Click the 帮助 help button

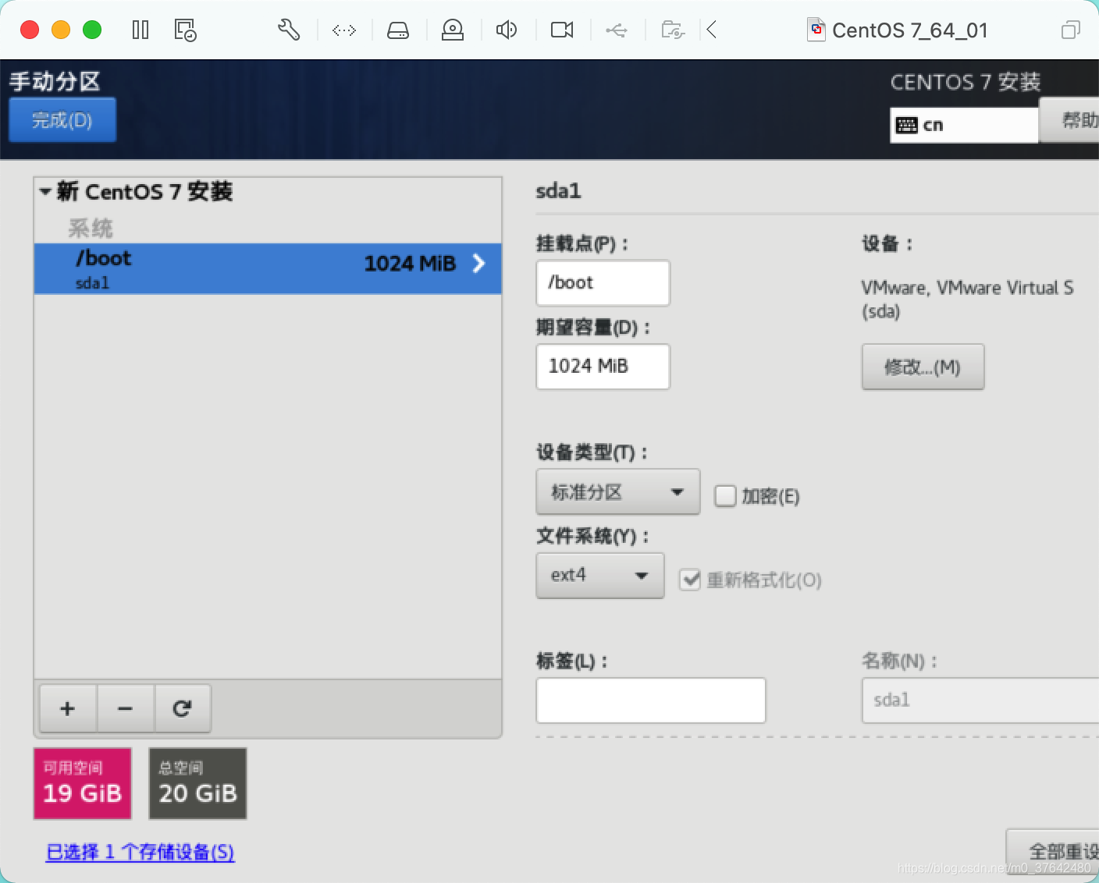tap(1070, 120)
